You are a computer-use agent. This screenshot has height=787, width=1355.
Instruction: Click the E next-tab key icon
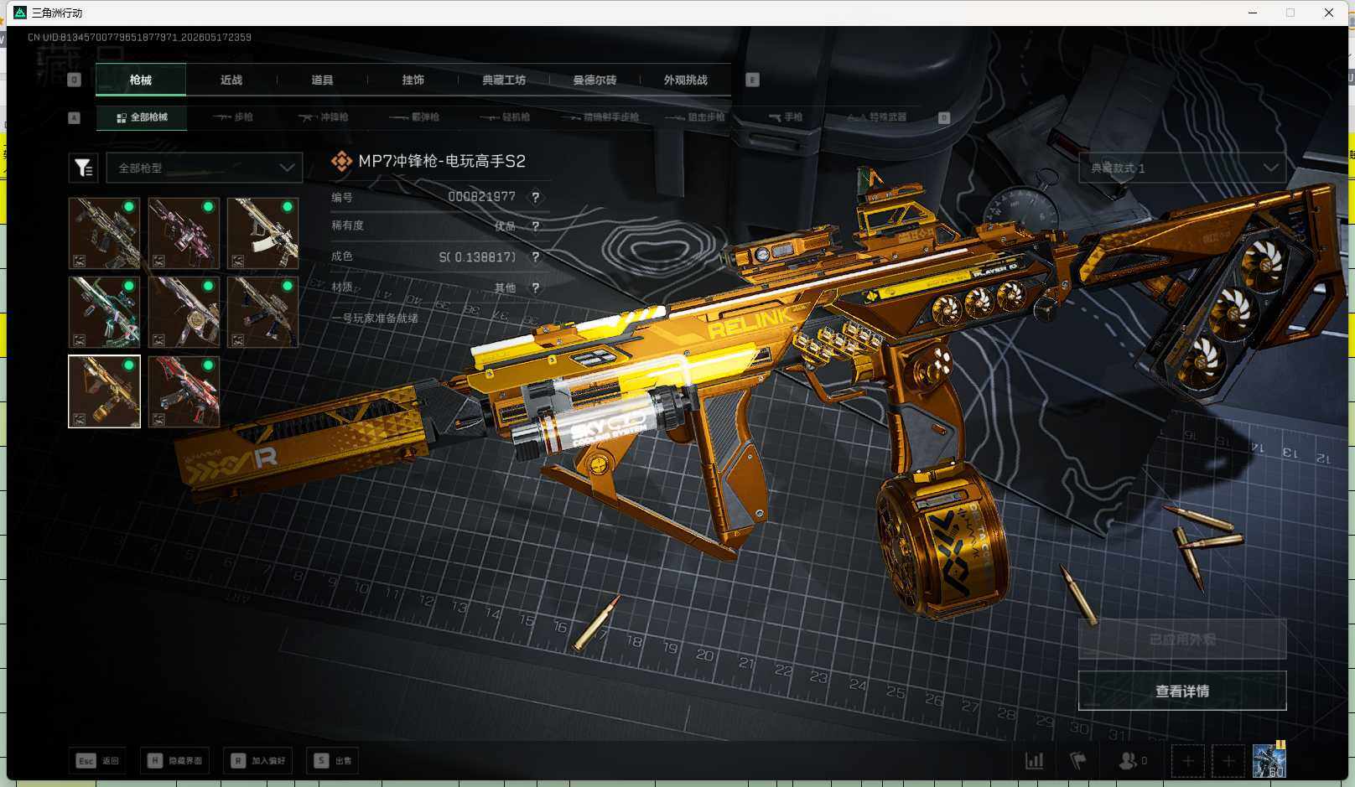click(x=752, y=80)
